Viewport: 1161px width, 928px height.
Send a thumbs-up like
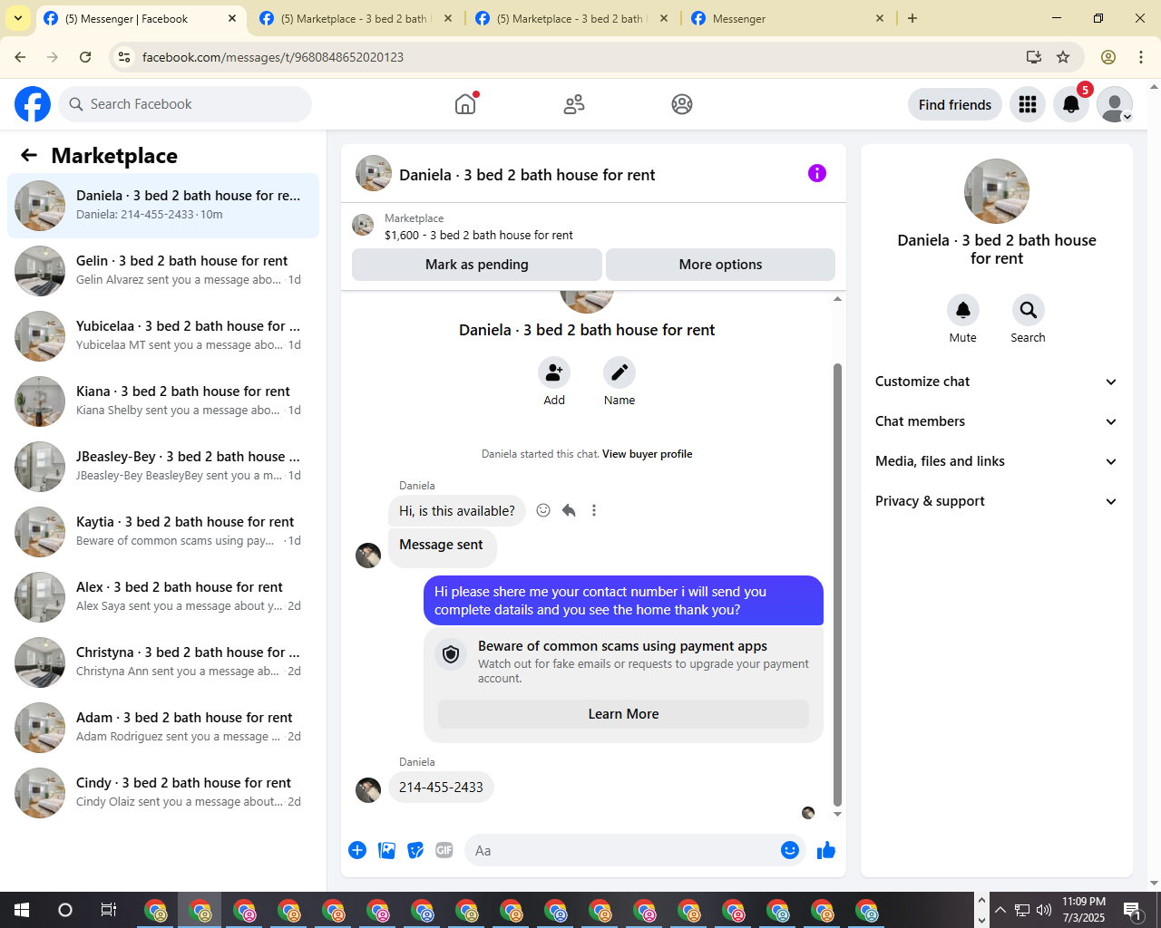tap(826, 850)
